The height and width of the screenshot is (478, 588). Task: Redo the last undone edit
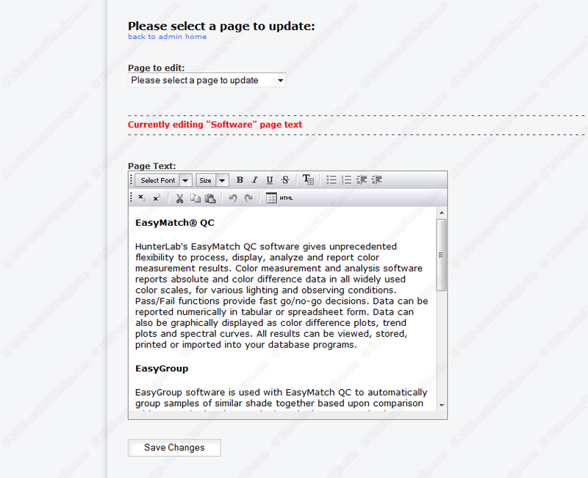(248, 198)
